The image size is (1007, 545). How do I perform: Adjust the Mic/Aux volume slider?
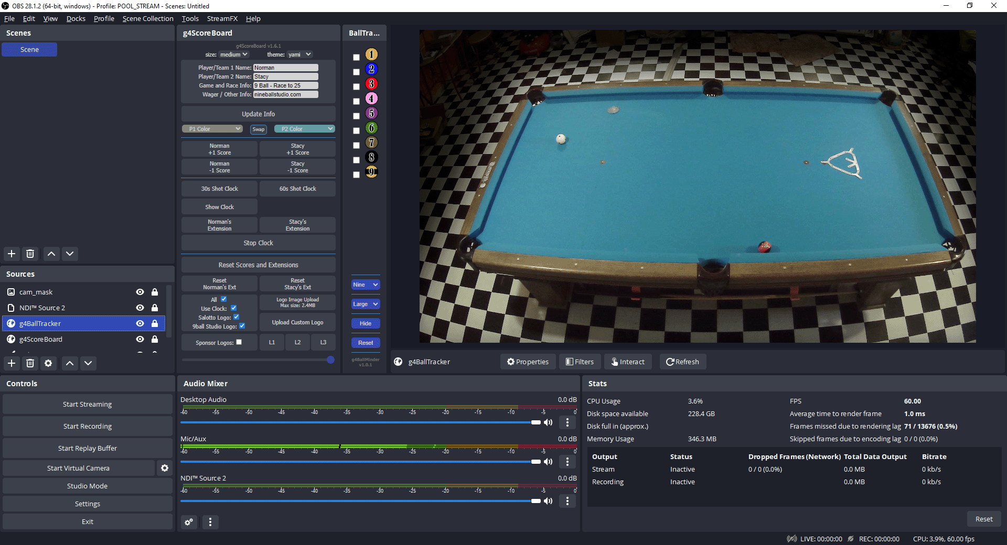tap(535, 462)
